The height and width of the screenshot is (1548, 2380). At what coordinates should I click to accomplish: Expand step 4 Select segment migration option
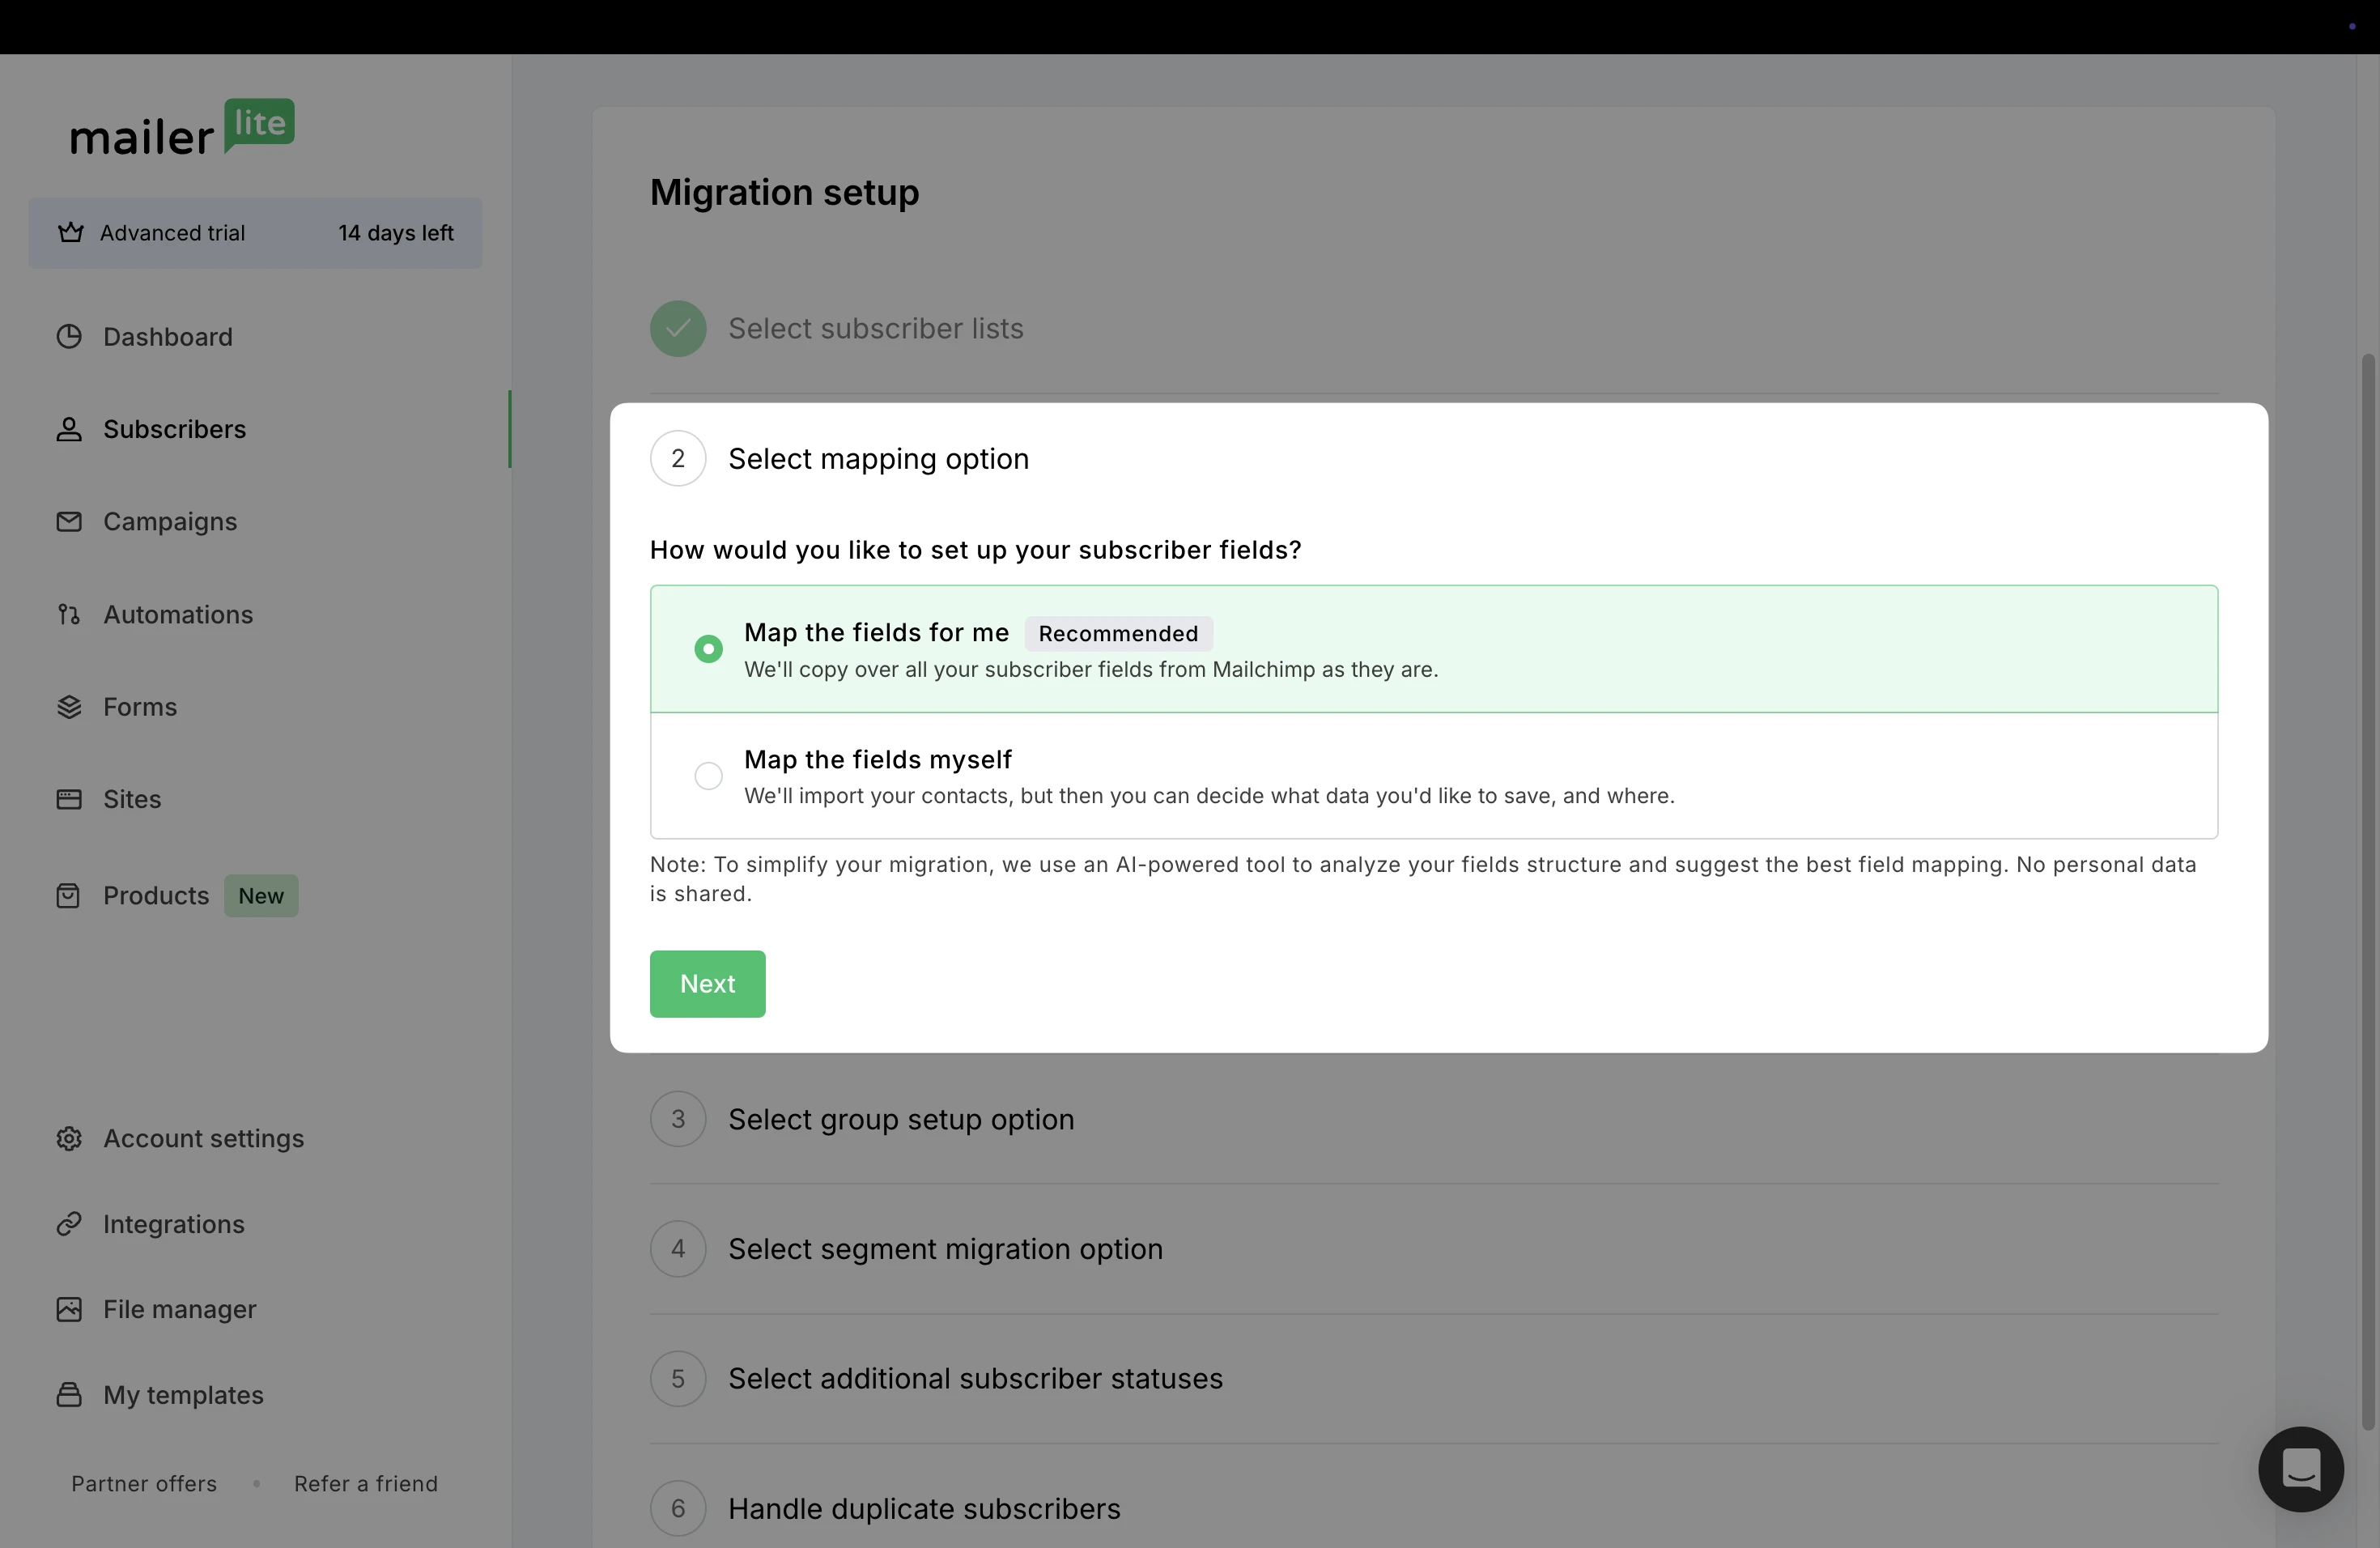[x=944, y=1249]
